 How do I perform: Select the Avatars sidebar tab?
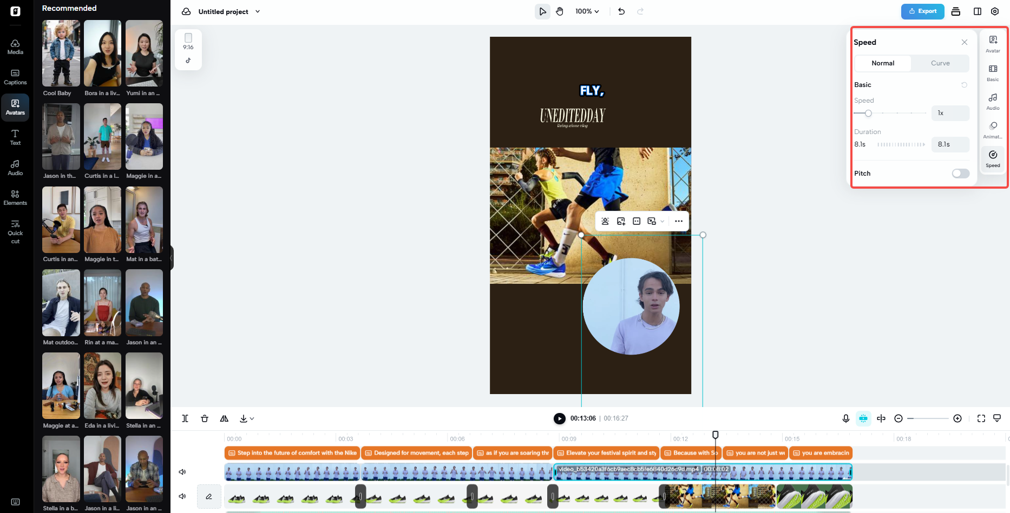click(x=15, y=108)
